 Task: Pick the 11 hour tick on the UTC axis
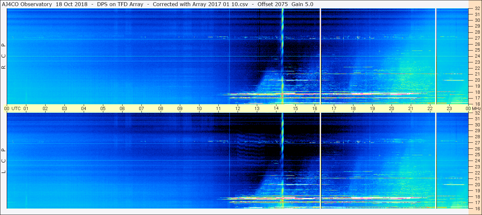click(x=218, y=108)
